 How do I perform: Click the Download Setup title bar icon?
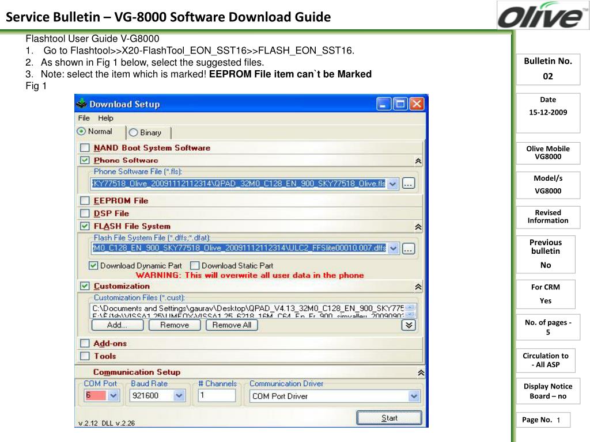(x=81, y=104)
